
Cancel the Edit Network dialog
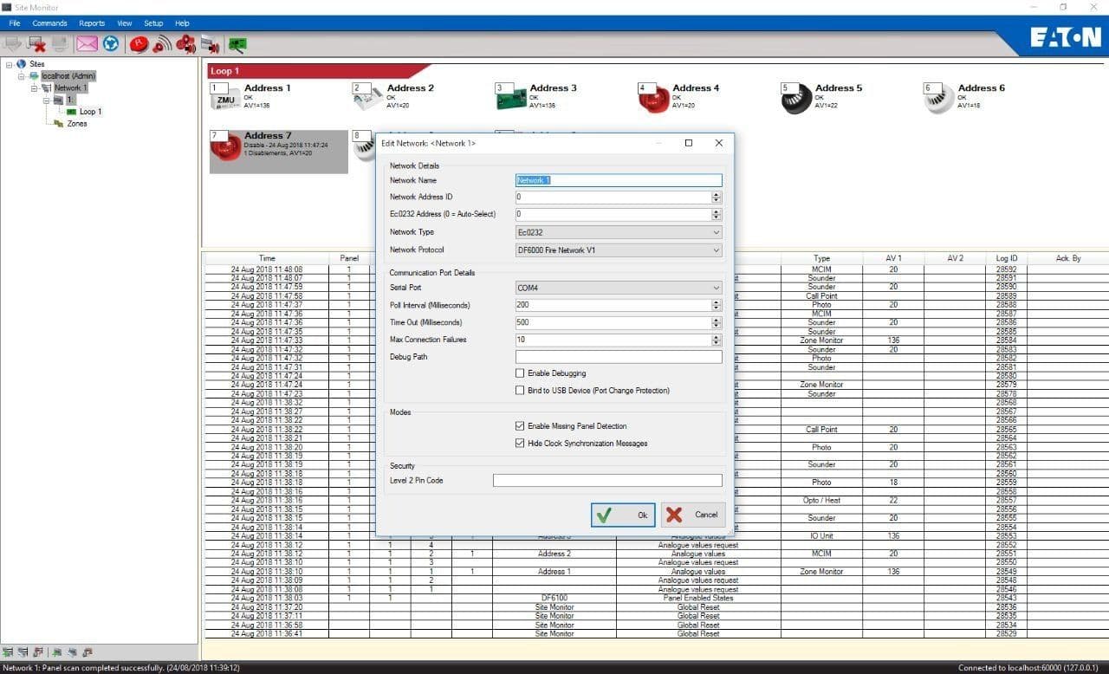[692, 515]
